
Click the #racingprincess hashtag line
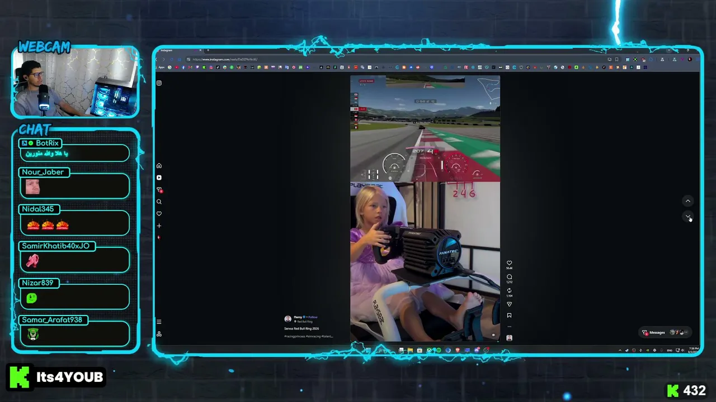coord(308,336)
